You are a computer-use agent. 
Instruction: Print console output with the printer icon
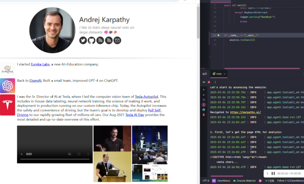pos(204,110)
